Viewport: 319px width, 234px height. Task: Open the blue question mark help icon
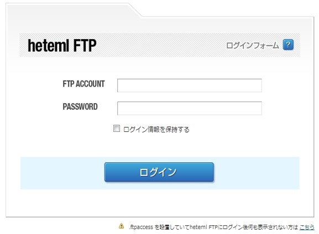pos(288,45)
